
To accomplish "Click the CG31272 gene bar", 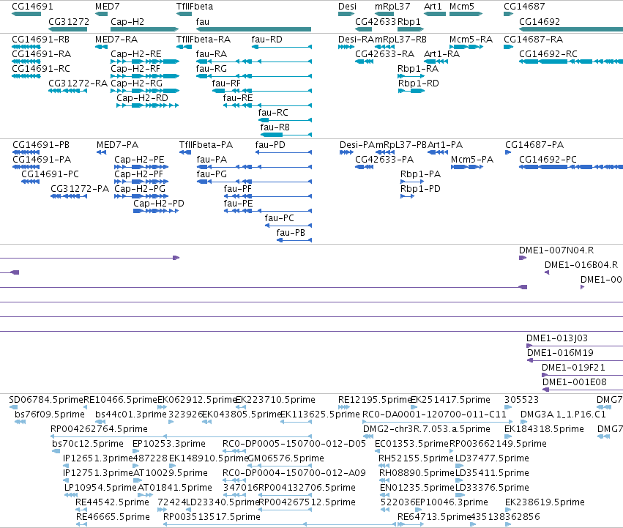I will (68, 29).
